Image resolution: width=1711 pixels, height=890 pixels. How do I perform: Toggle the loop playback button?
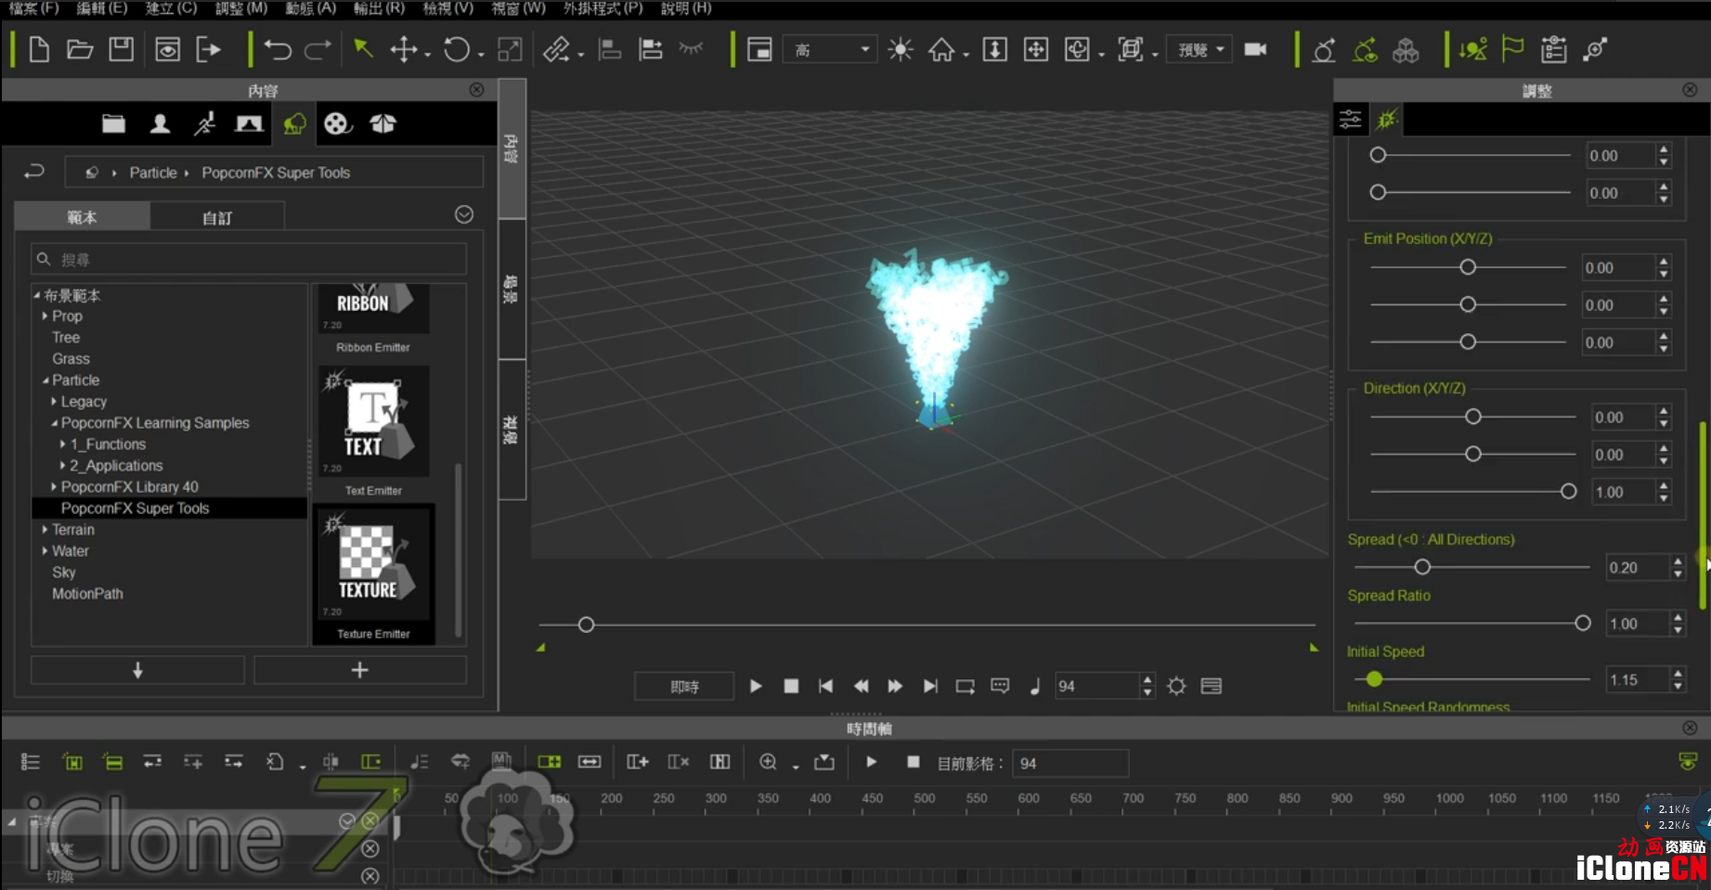966,686
